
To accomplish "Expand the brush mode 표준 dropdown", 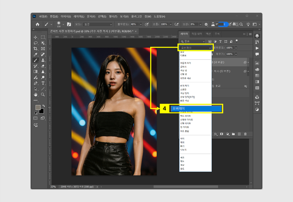I will pos(98,24).
